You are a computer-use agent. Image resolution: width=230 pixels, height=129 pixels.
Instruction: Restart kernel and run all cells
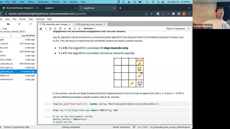click(79, 29)
